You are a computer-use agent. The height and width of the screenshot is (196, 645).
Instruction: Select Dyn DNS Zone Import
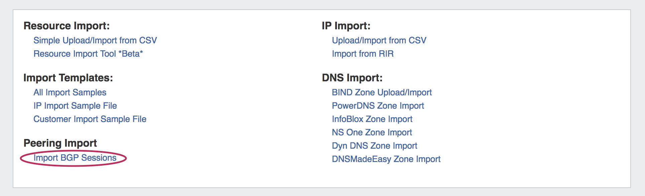[374, 146]
